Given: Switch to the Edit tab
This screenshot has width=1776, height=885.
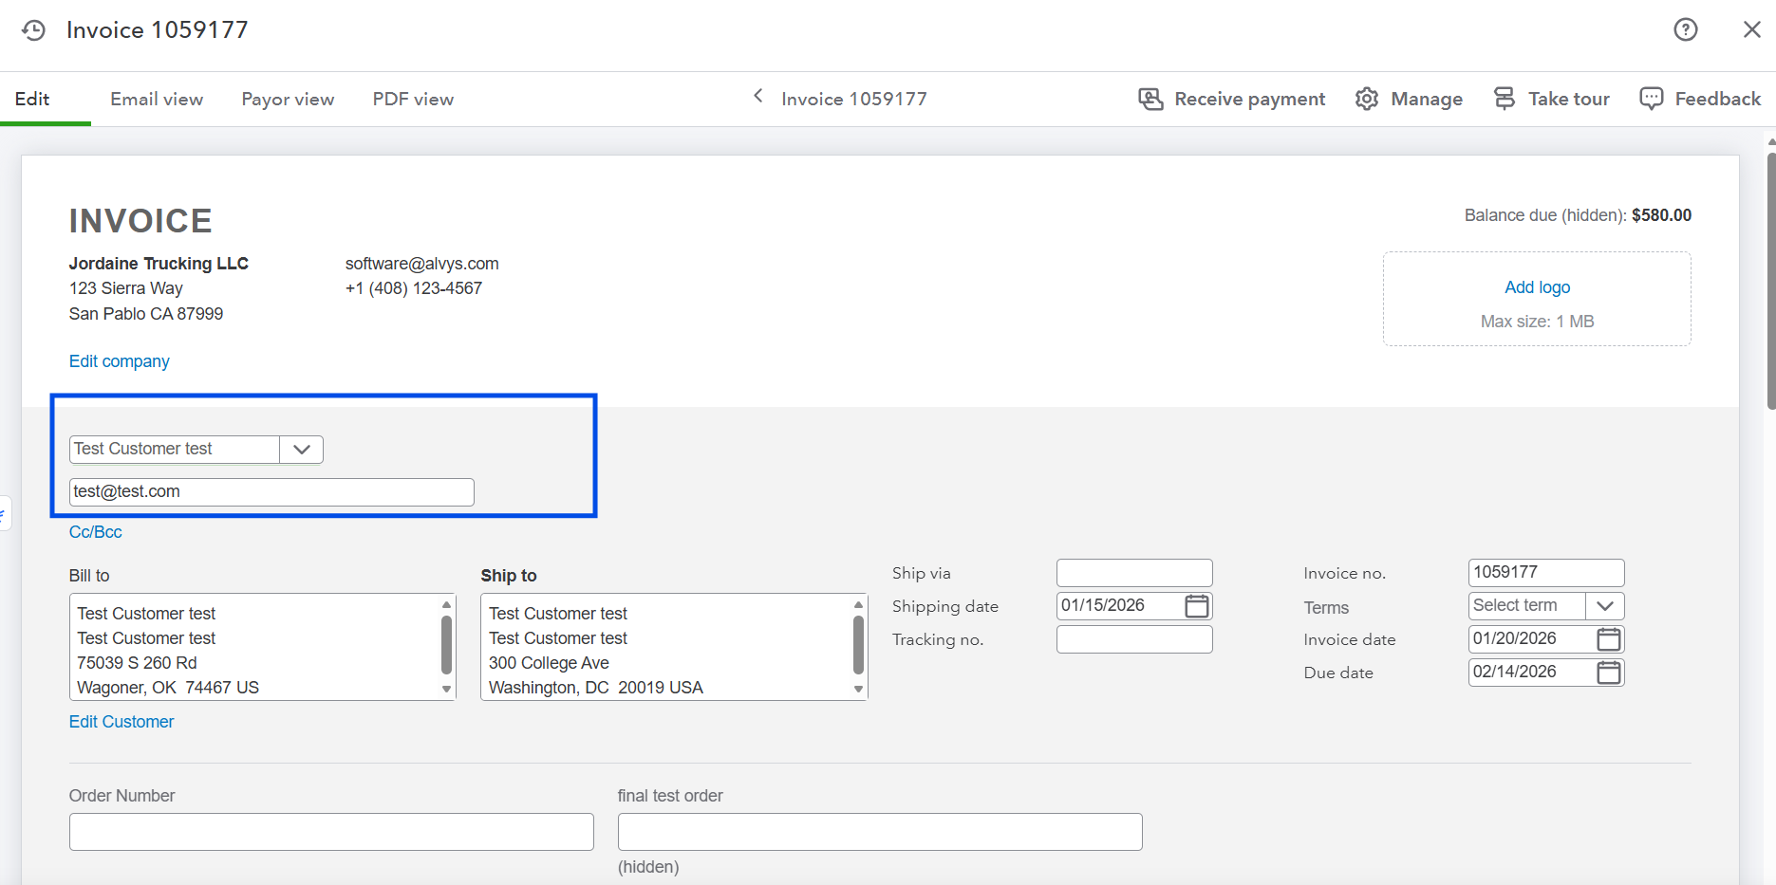Looking at the screenshot, I should point(32,99).
